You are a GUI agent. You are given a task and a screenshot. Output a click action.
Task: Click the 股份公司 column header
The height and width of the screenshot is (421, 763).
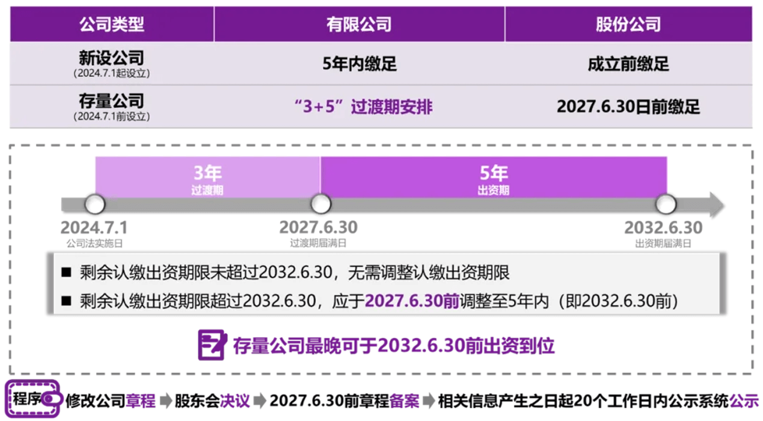point(628,24)
